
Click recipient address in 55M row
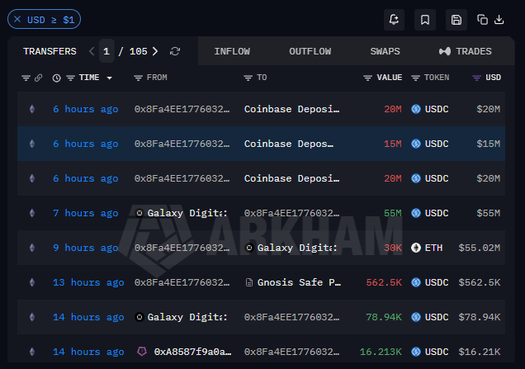point(291,213)
